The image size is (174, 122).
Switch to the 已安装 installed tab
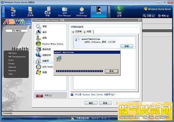click(77, 32)
